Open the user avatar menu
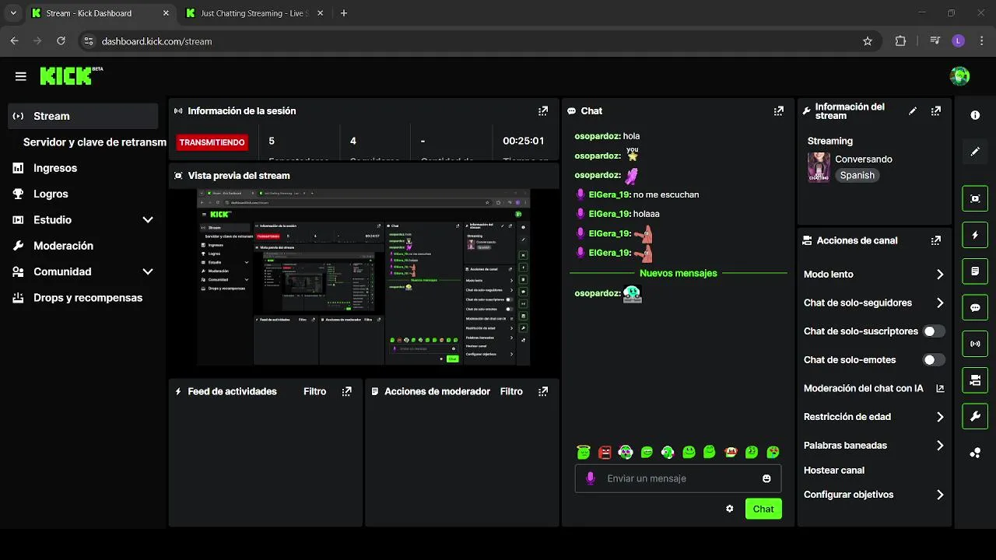996x560 pixels. tap(959, 75)
